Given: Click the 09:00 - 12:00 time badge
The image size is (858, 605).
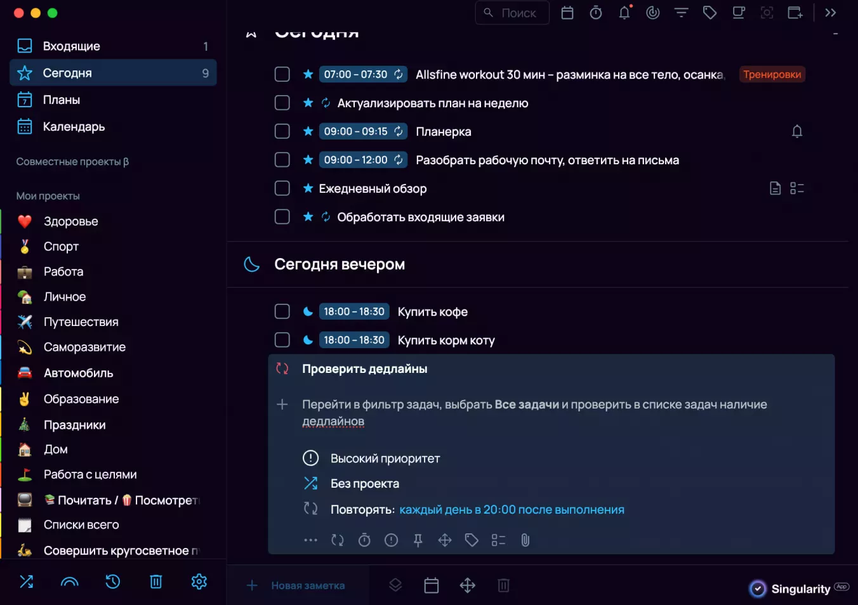Looking at the screenshot, I should 363,160.
